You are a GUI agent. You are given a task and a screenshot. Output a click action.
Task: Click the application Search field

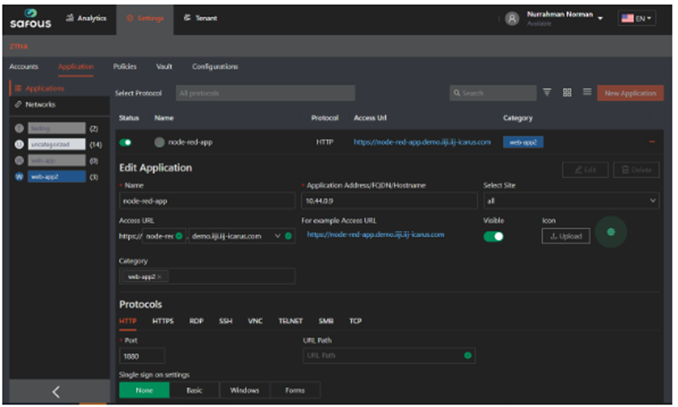click(493, 93)
